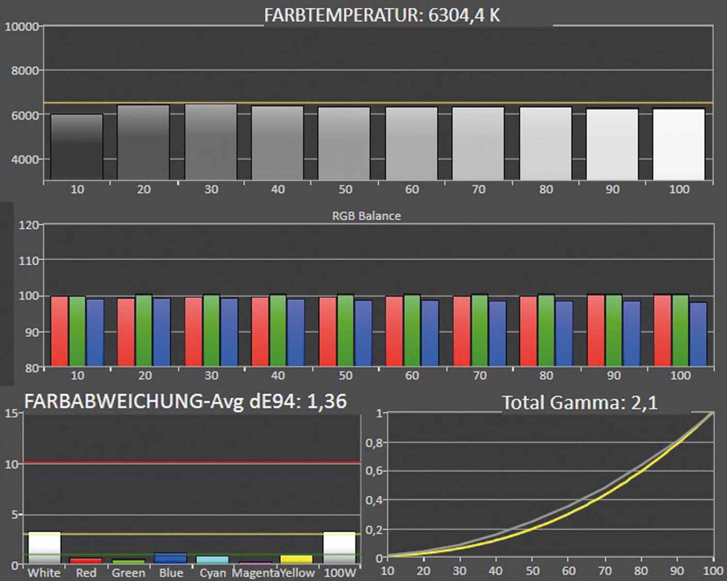Select the red RGB Balance bar at 100
Viewport: 727px width, 581px height.
(x=663, y=330)
